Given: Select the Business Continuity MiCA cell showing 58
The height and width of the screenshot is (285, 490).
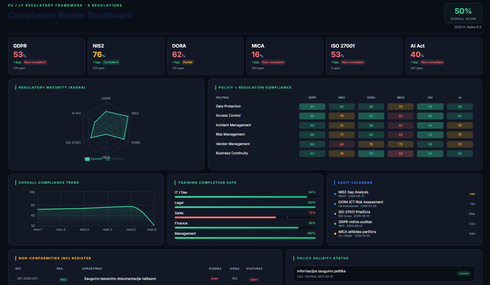Looking at the screenshot, I should pyautogui.click(x=401, y=154).
